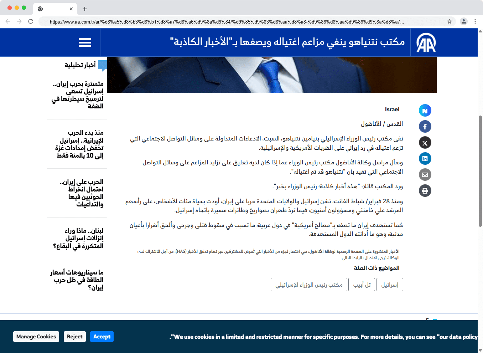Reject the cookies
This screenshot has height=353, width=483.
click(x=75, y=337)
